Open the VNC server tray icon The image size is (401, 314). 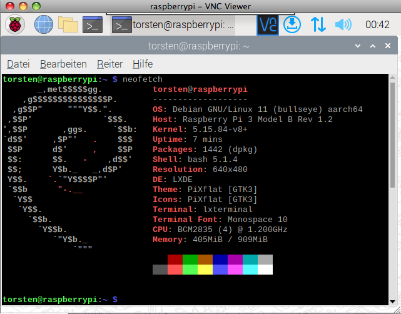pyautogui.click(x=268, y=25)
